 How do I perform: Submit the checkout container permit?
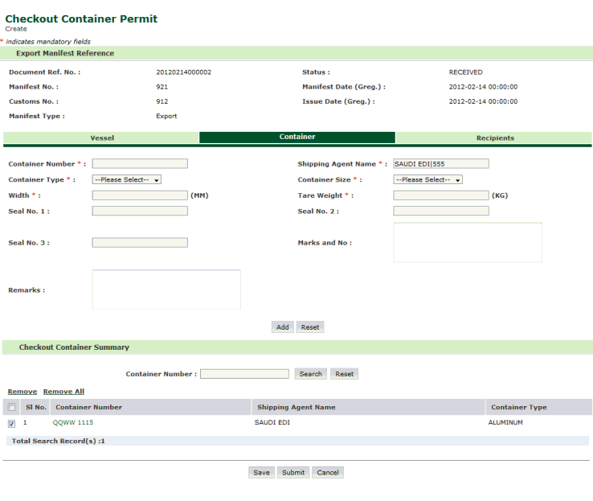click(x=293, y=473)
